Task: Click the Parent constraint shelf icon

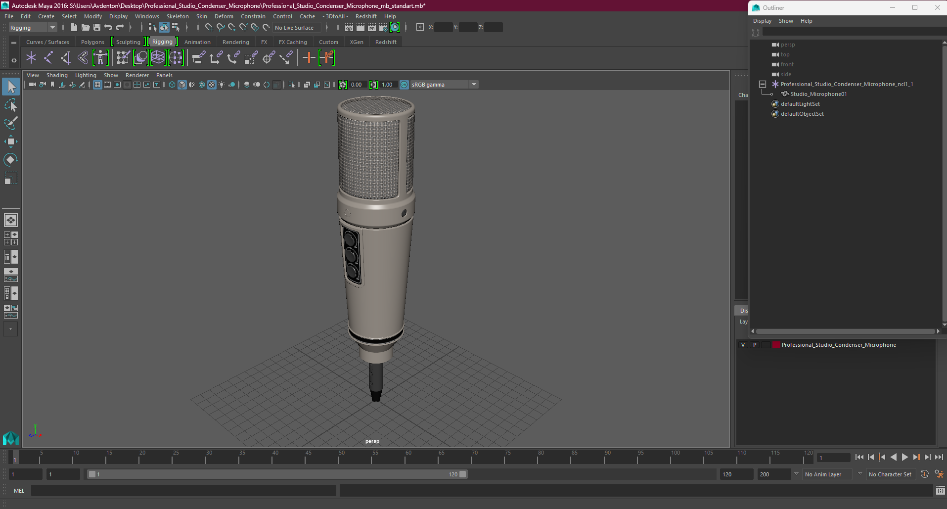Action: [199, 58]
